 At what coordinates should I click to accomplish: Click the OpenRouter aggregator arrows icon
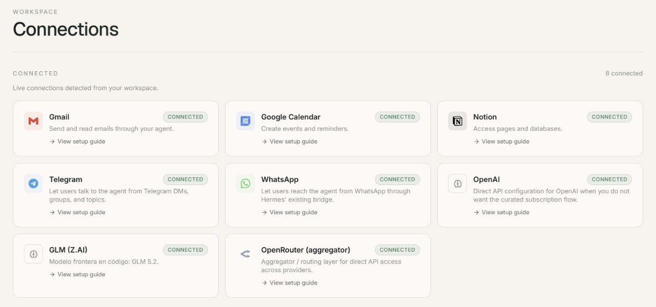click(245, 254)
